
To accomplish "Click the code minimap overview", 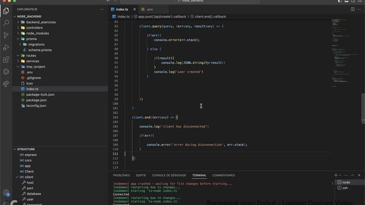I will pos(346,54).
